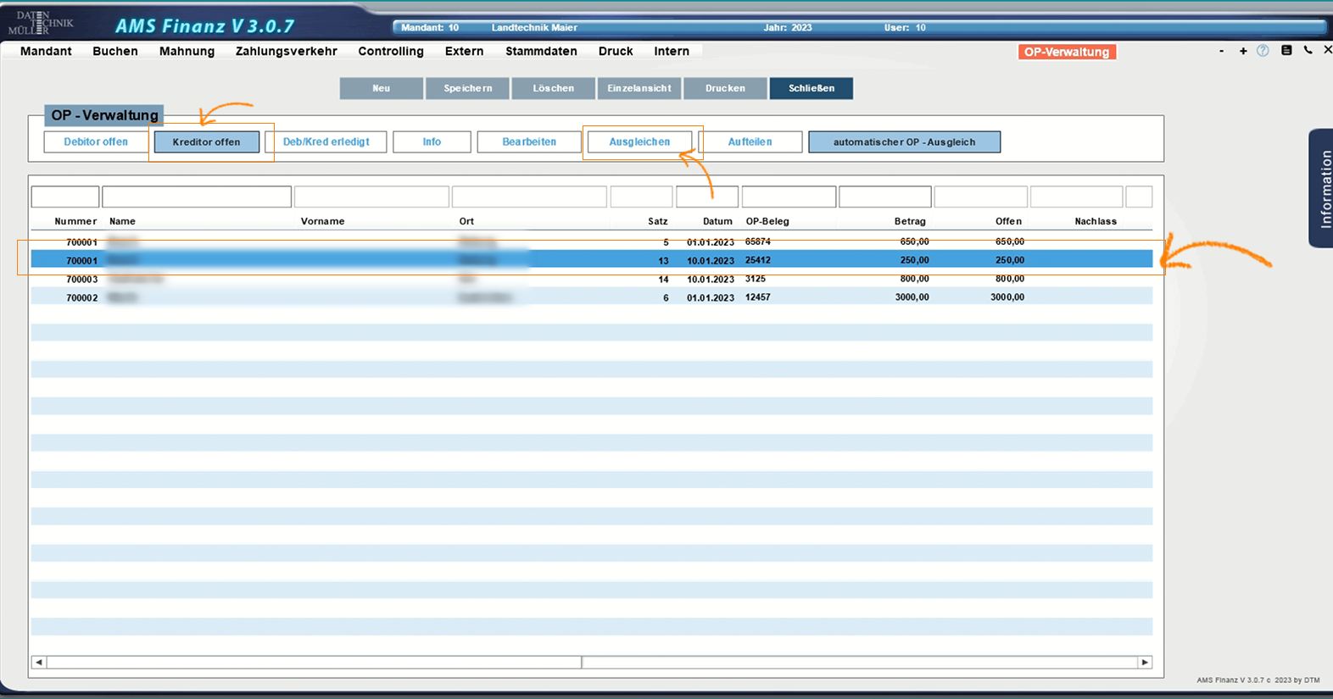Open the Zahlungsverkehr menu

(x=286, y=52)
